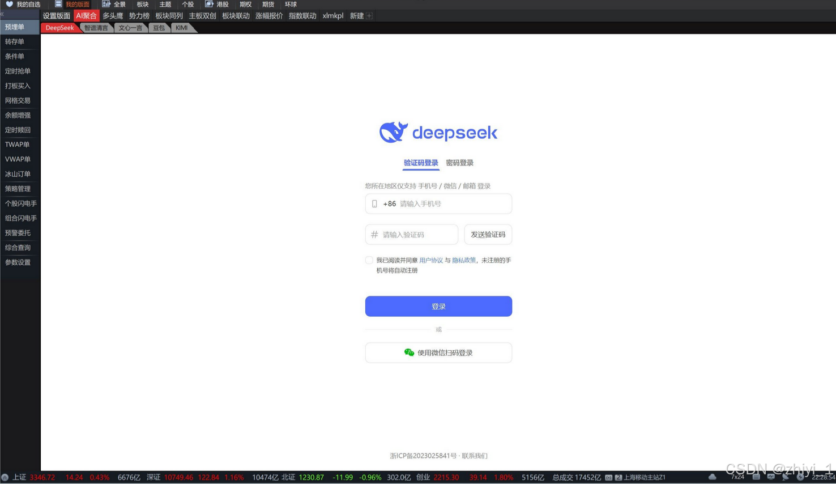Open the 环球 top menu
The image size is (836, 484).
click(x=291, y=4)
